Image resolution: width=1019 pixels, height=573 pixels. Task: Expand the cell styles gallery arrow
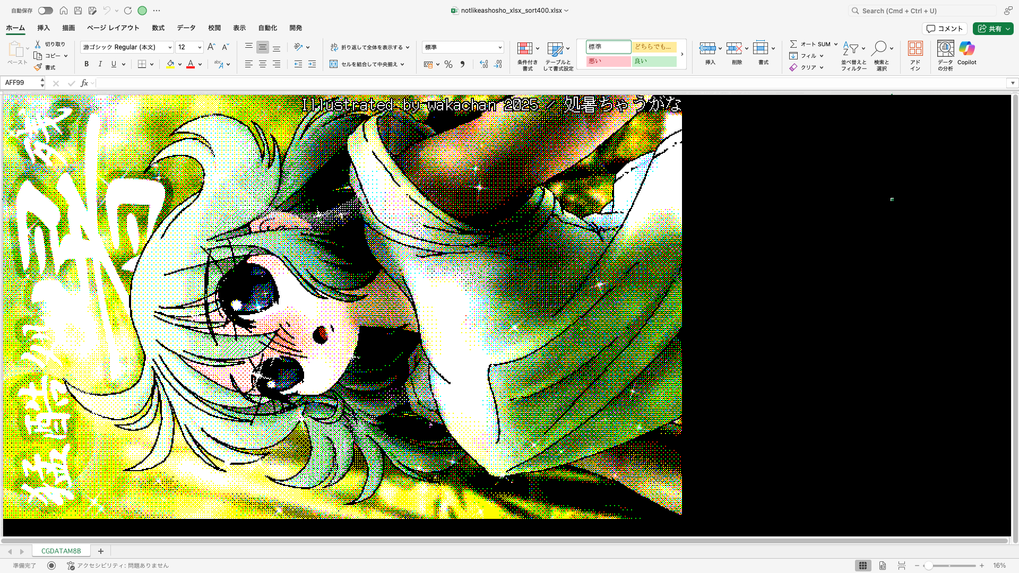(682, 54)
